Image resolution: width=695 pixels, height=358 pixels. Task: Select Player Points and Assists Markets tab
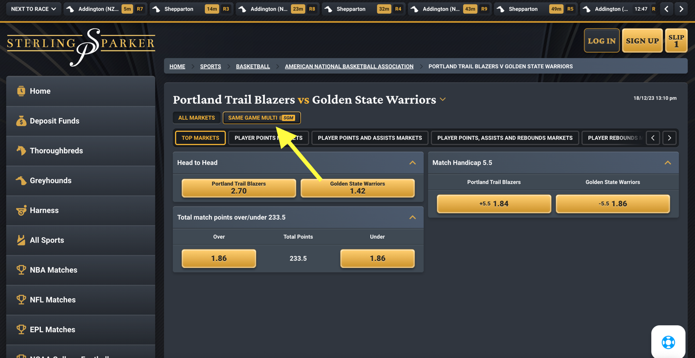coord(370,138)
